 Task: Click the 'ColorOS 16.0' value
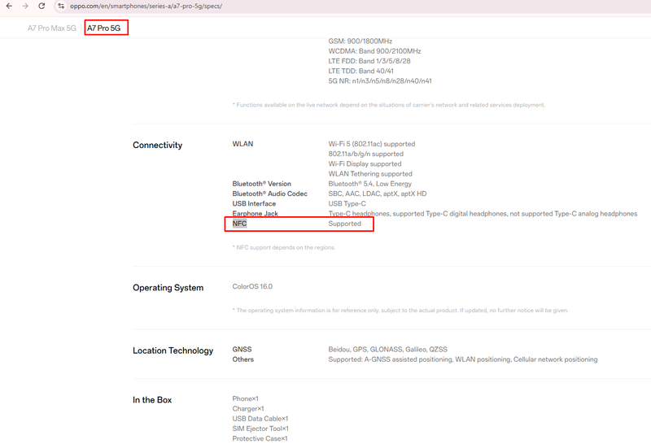[x=252, y=287]
